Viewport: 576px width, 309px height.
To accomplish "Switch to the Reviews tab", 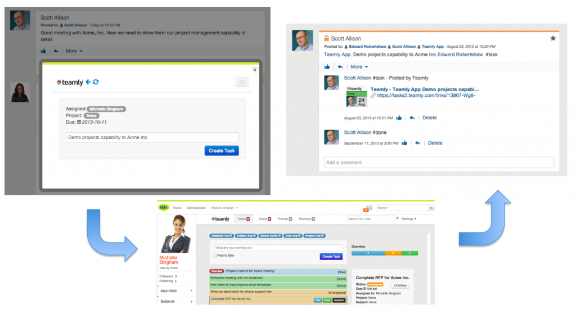I will [307, 219].
